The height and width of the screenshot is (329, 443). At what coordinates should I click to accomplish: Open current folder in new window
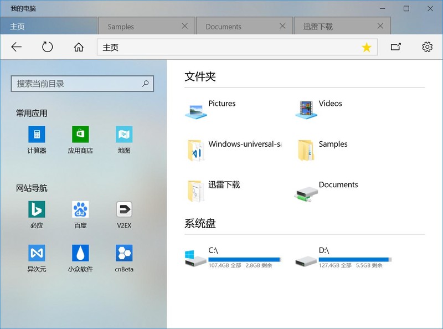click(396, 47)
